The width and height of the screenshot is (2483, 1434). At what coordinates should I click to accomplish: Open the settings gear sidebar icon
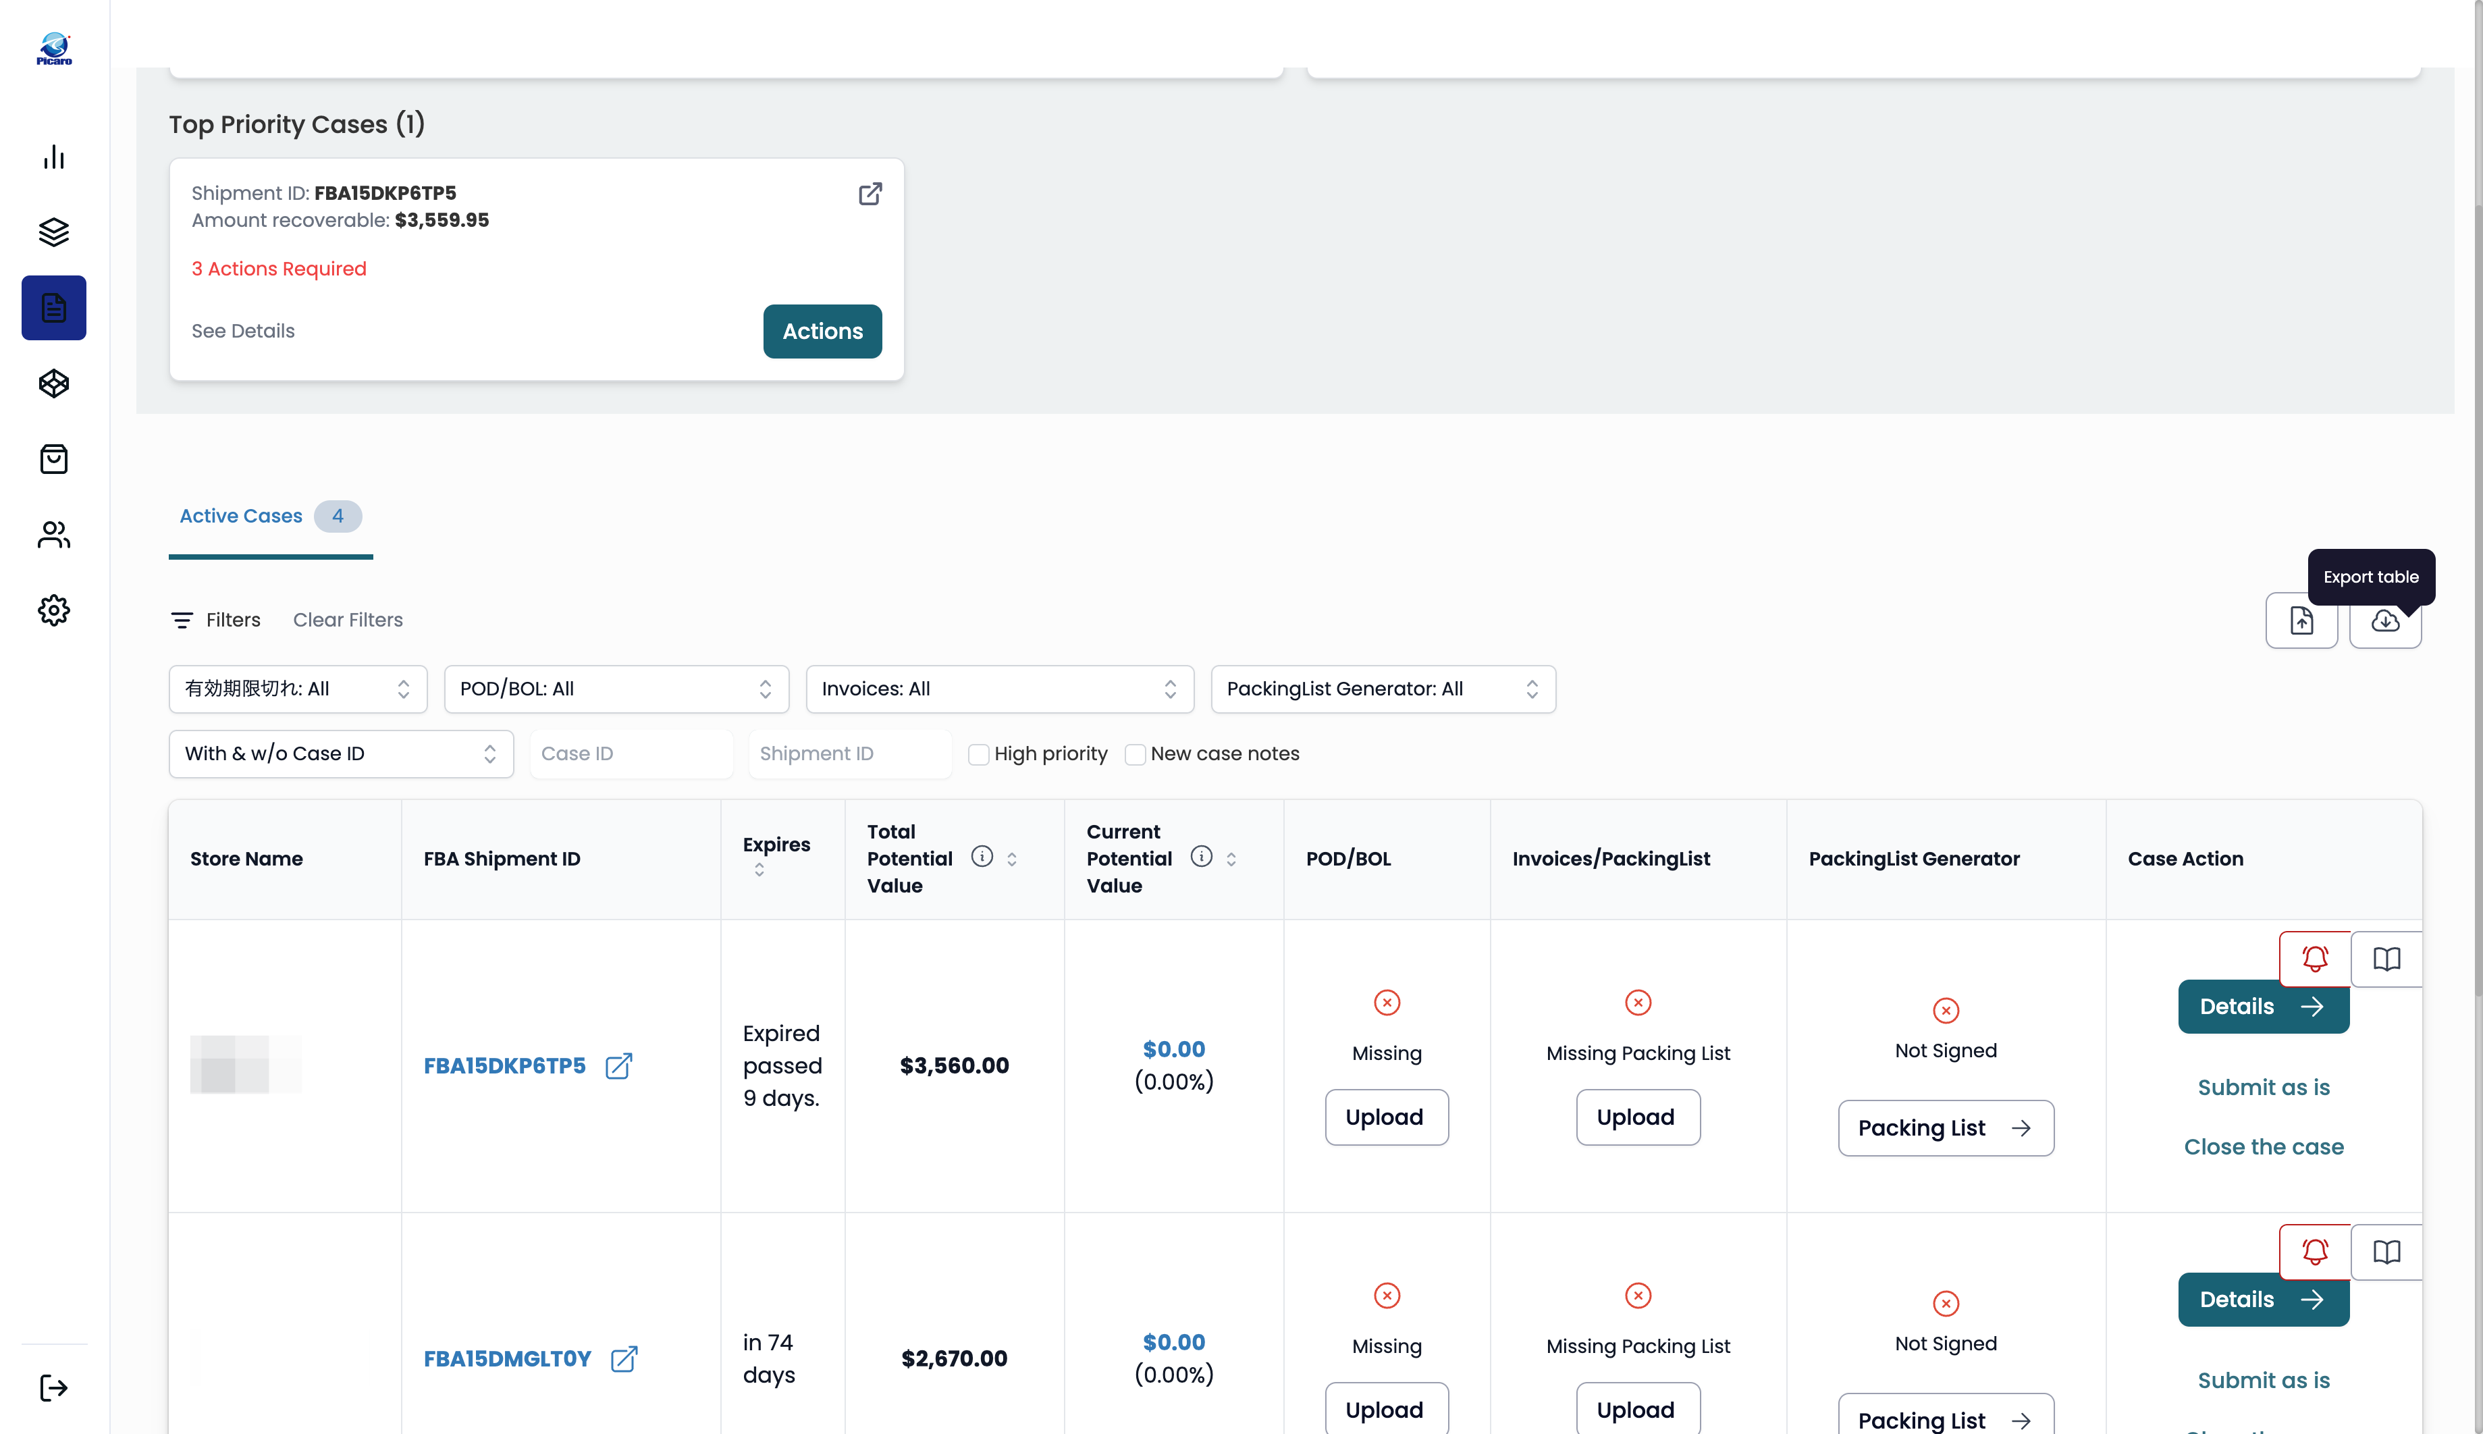tap(54, 610)
